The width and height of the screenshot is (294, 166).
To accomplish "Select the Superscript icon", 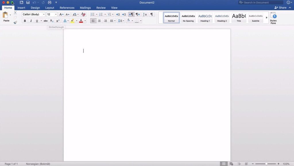I will [x=57, y=21].
